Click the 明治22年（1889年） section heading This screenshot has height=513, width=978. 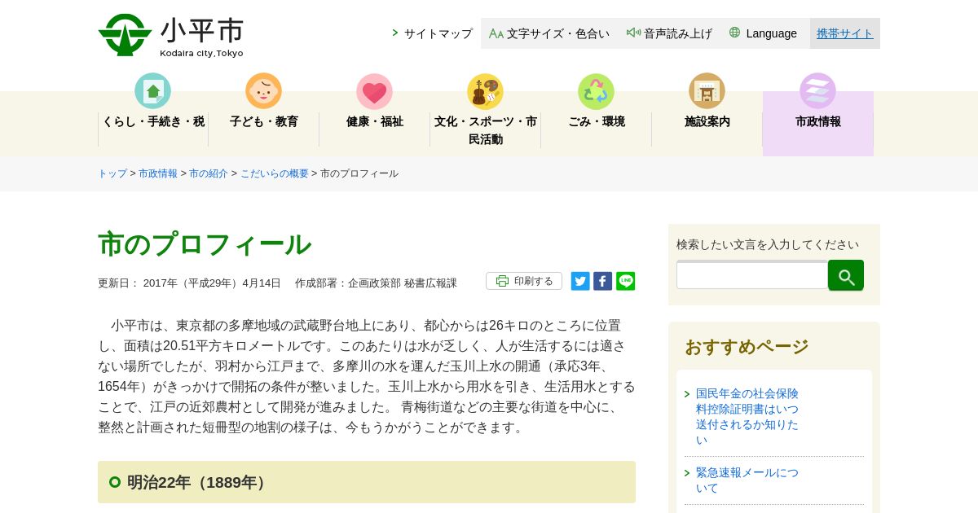tap(198, 482)
